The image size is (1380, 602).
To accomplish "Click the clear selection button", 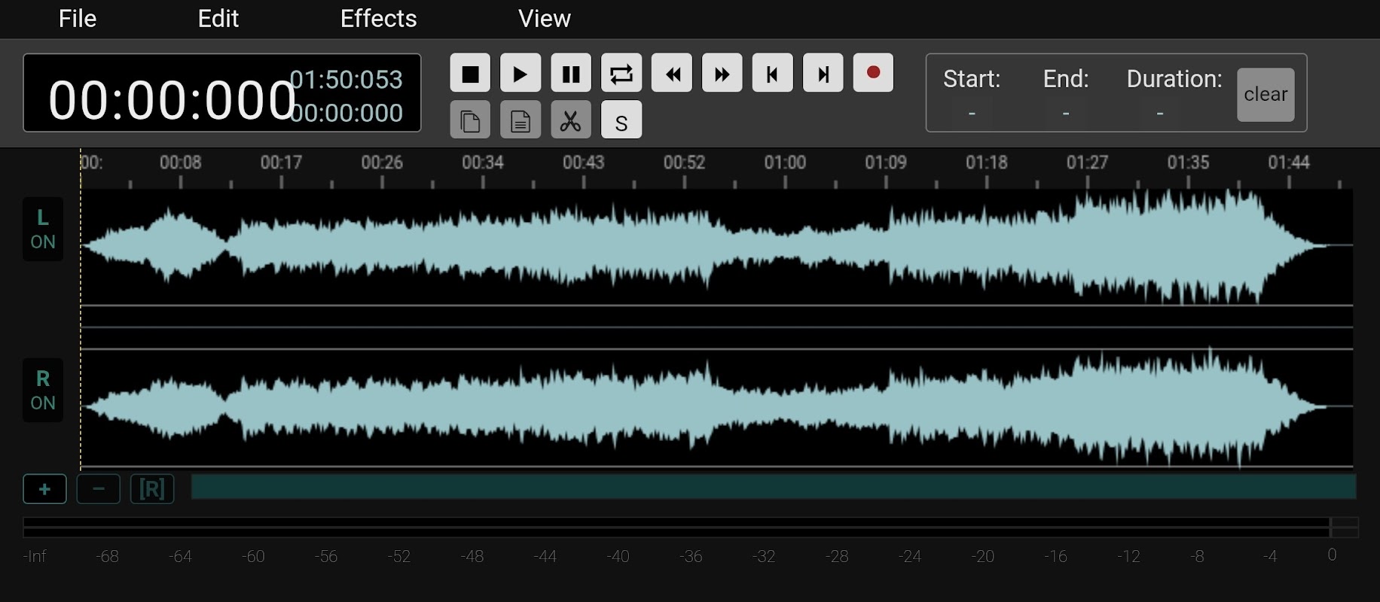I will click(x=1266, y=95).
